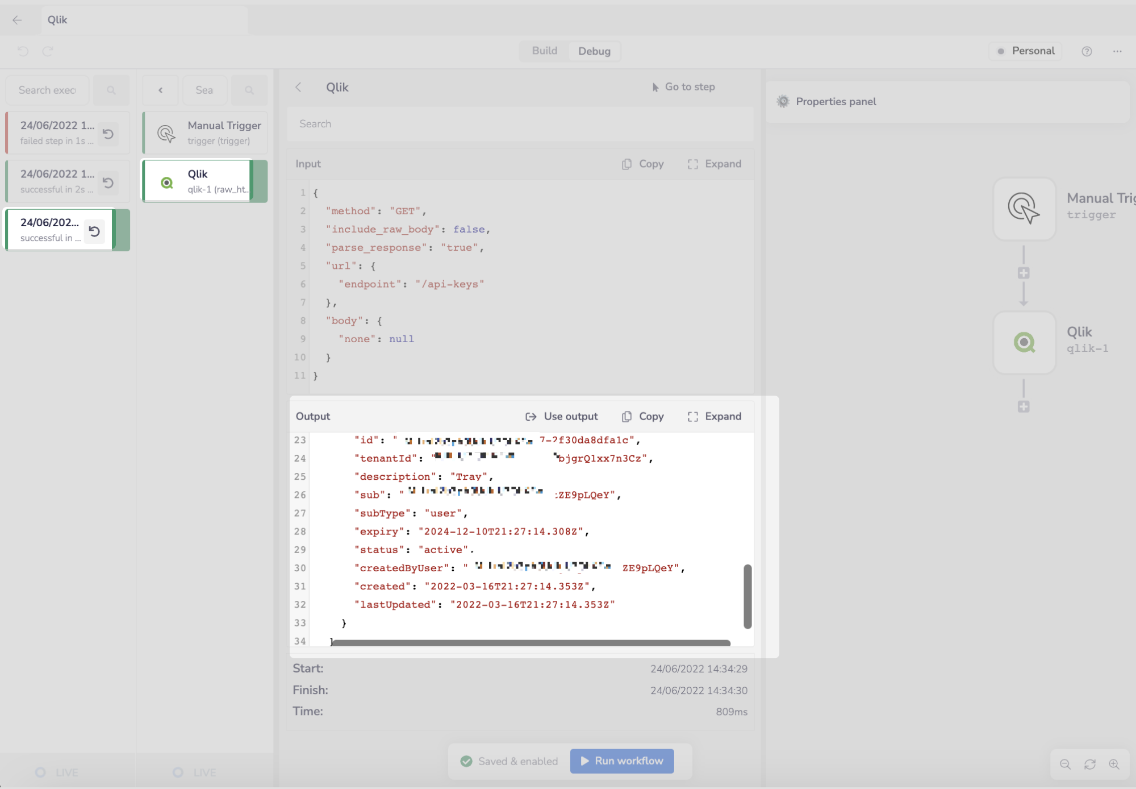Expand the Output panel
This screenshot has width=1136, height=789.
pyautogui.click(x=715, y=416)
